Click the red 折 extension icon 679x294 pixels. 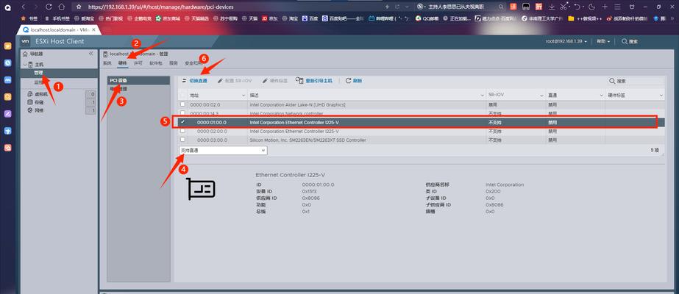click(538, 7)
